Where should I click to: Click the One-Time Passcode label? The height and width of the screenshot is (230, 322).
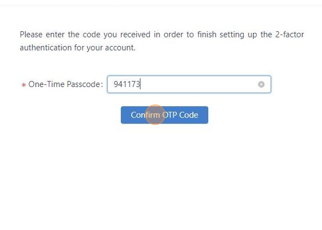(66, 84)
